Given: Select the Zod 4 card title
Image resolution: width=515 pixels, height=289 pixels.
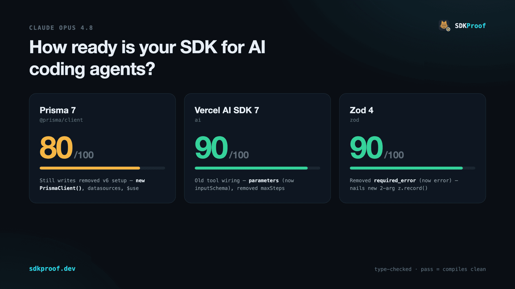Looking at the screenshot, I should 361,110.
